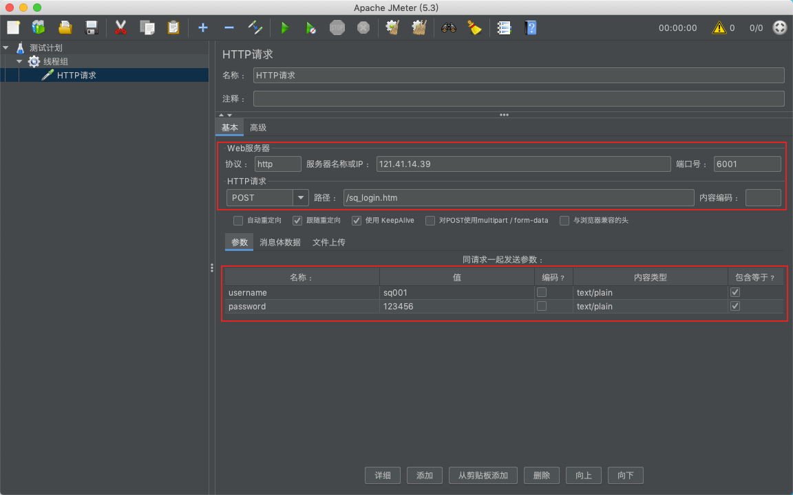Check 编码 box in password row
Screen dimensions: 793x495
(x=542, y=305)
